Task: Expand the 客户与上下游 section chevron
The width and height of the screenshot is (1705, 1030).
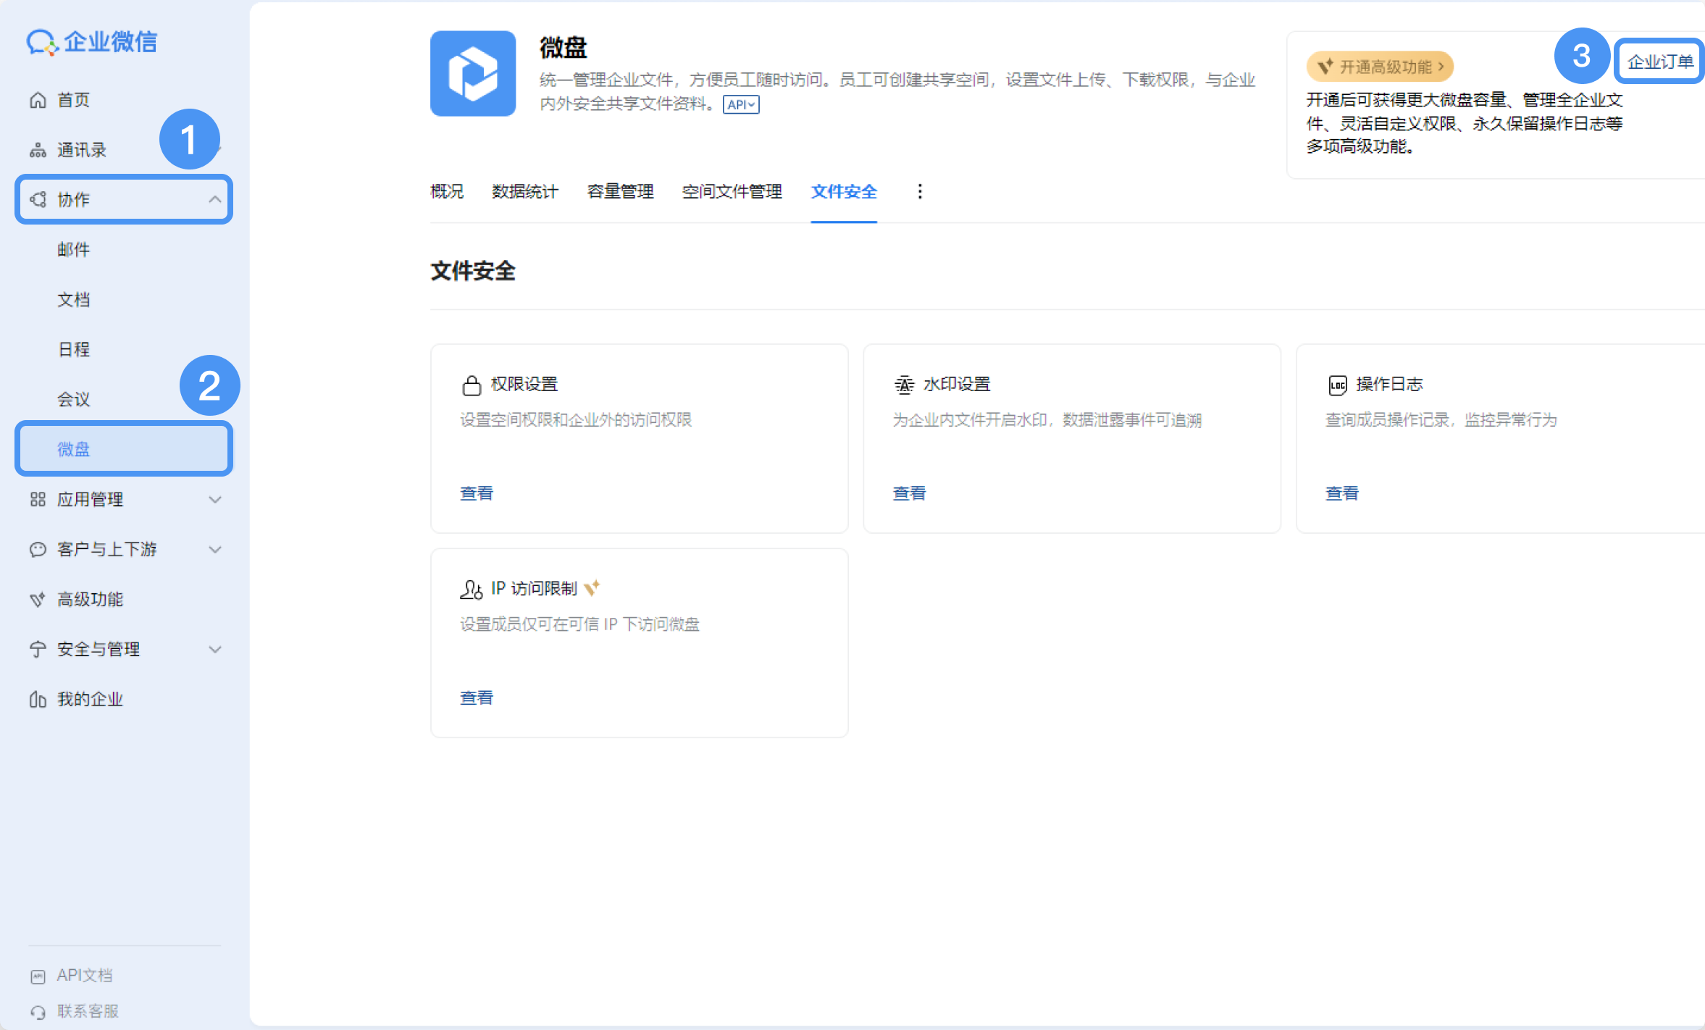Action: [215, 549]
